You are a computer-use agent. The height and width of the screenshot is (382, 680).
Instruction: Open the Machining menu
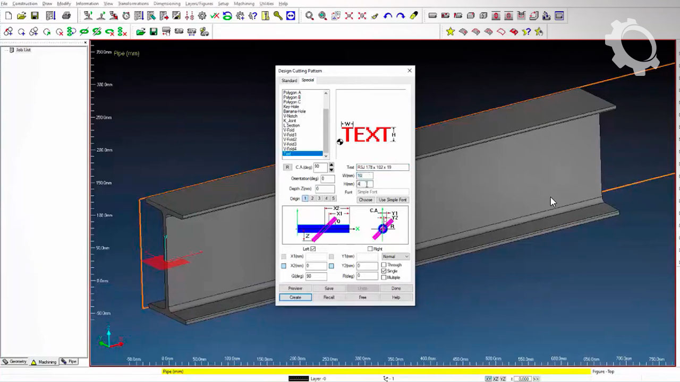click(244, 4)
